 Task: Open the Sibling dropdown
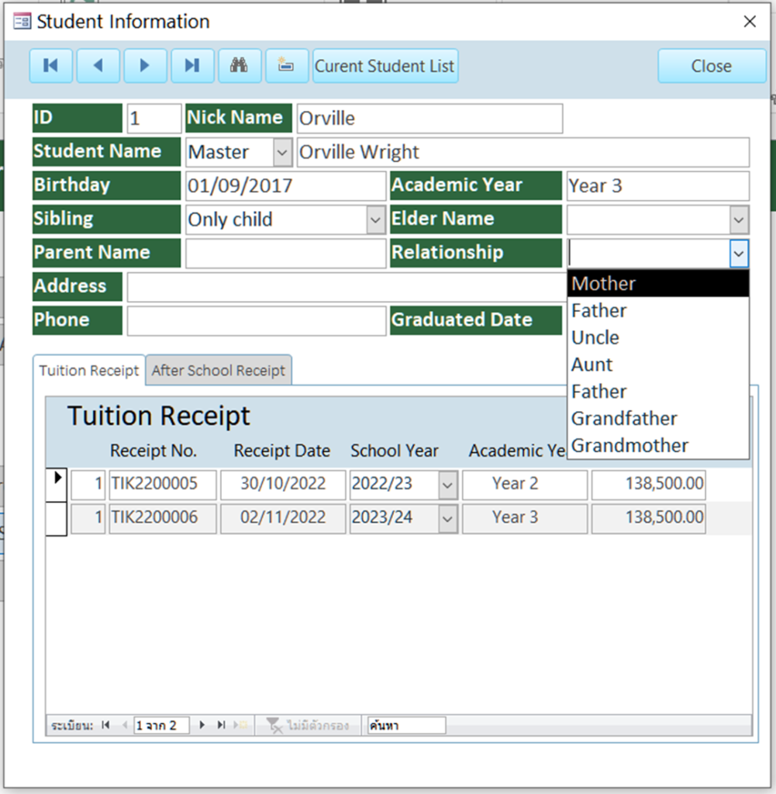(376, 220)
